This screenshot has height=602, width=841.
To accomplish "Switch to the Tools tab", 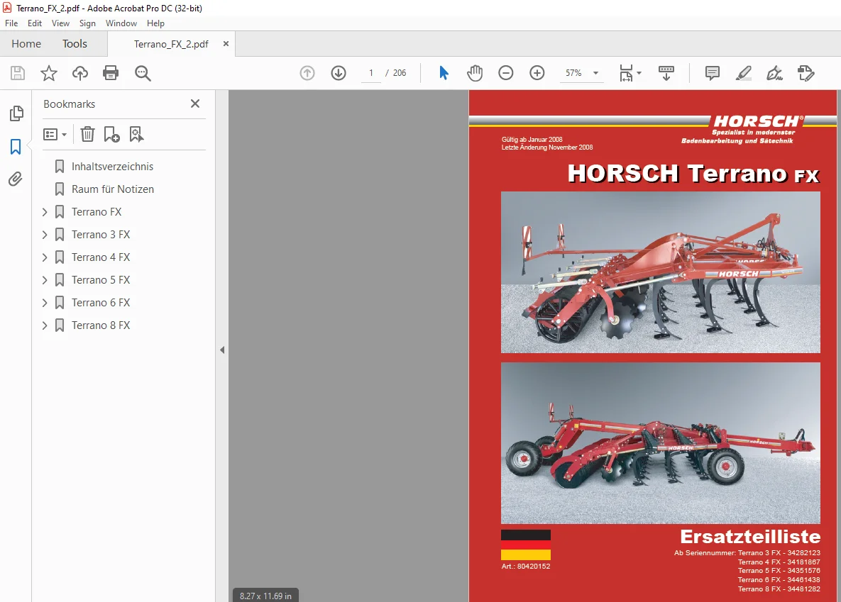I will 75,43.
